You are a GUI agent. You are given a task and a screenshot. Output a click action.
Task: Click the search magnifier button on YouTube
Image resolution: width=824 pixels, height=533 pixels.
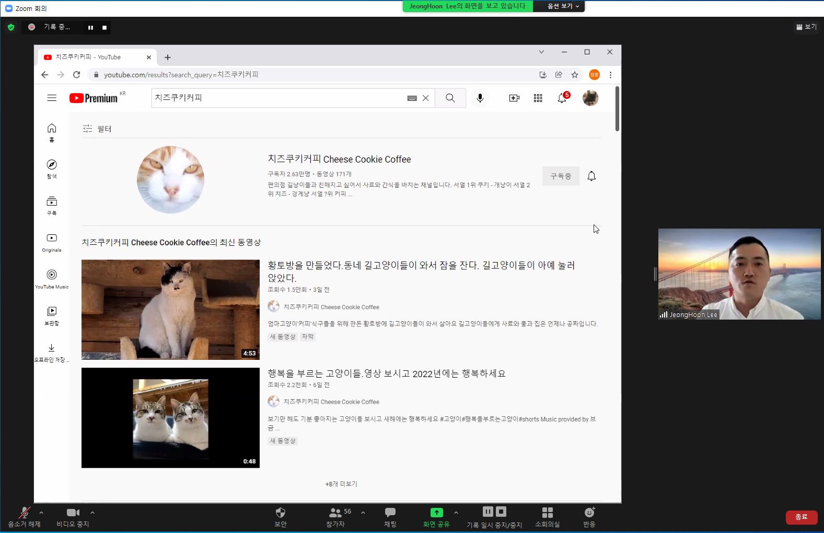click(x=450, y=98)
